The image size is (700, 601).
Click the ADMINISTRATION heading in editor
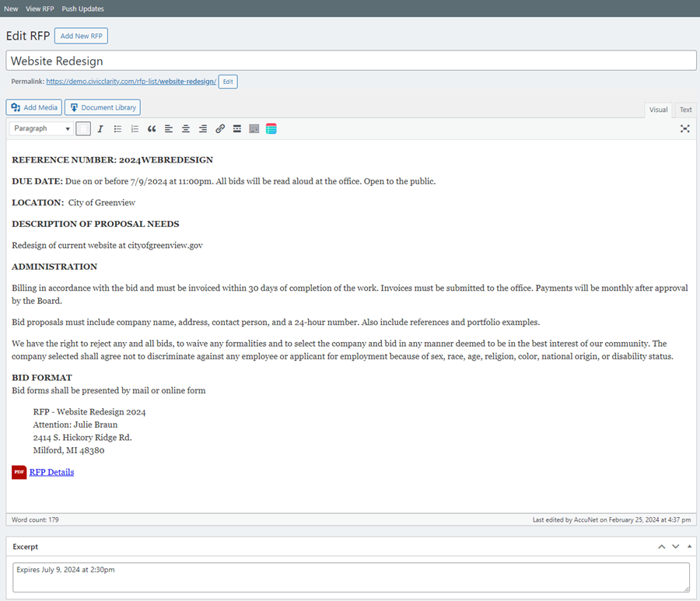(54, 267)
